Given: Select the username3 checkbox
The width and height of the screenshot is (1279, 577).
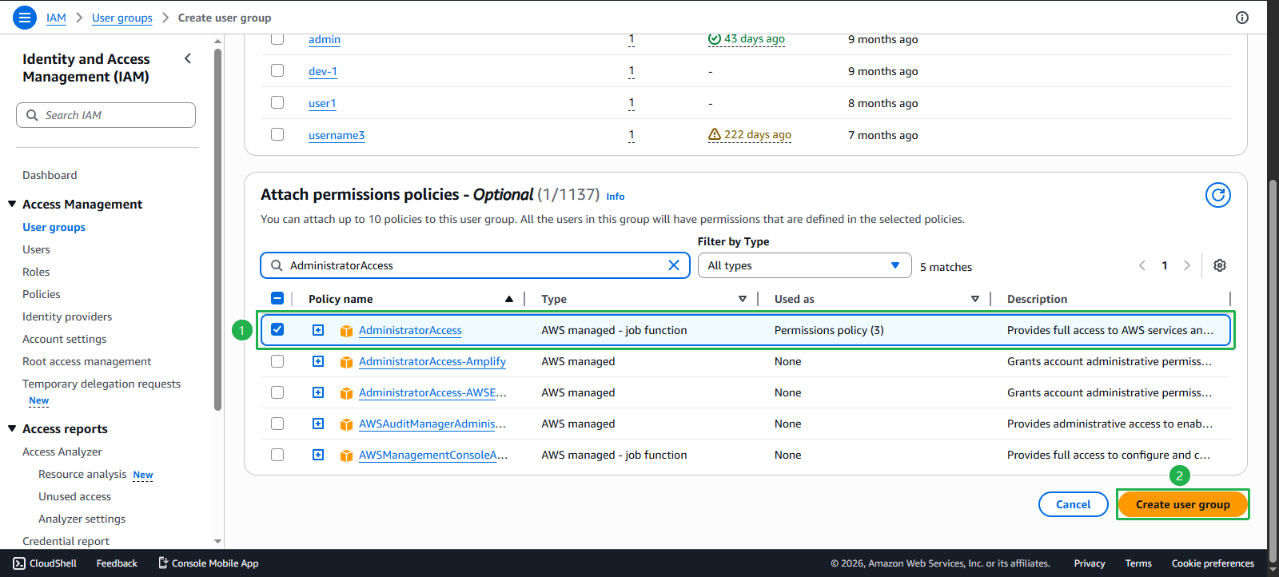Looking at the screenshot, I should 277,134.
